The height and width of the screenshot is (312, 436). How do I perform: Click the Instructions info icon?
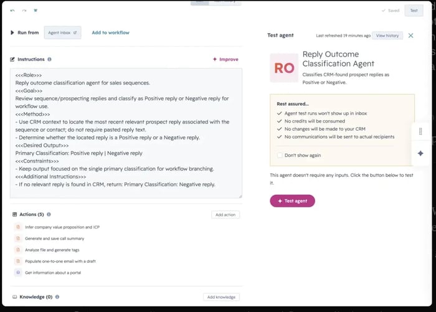49,59
